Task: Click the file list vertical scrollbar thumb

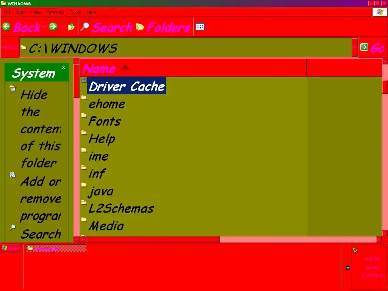Action: pyautogui.click(x=385, y=87)
